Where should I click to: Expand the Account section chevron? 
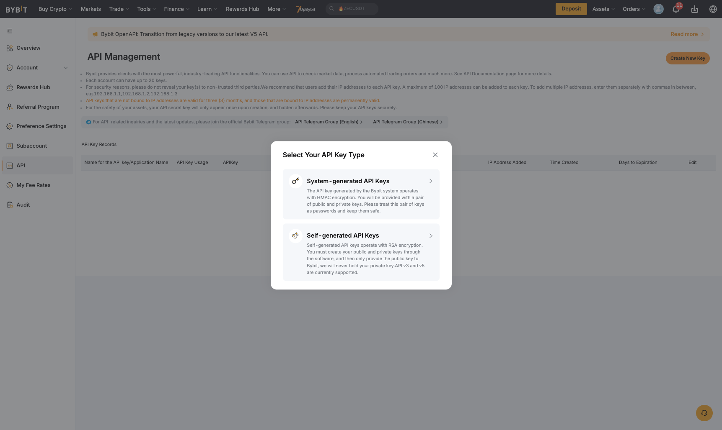click(66, 67)
